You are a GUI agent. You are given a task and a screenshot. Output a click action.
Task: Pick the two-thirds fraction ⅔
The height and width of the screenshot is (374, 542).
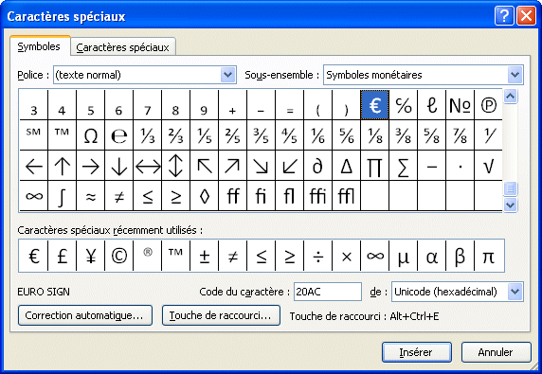175,135
